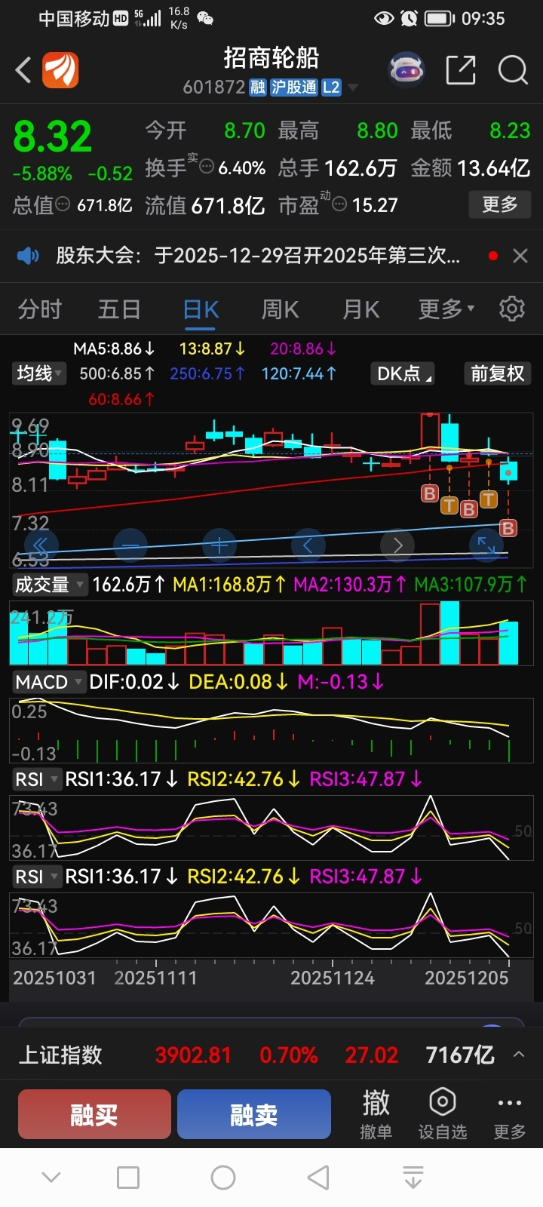Tap the 融卖 margin sell button
This screenshot has width=543, height=1207.
tap(254, 1114)
